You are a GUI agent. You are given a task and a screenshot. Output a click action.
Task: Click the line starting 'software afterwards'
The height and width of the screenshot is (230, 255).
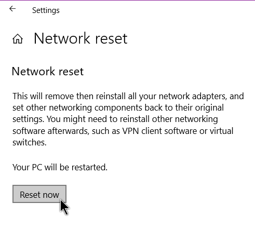click(123, 131)
